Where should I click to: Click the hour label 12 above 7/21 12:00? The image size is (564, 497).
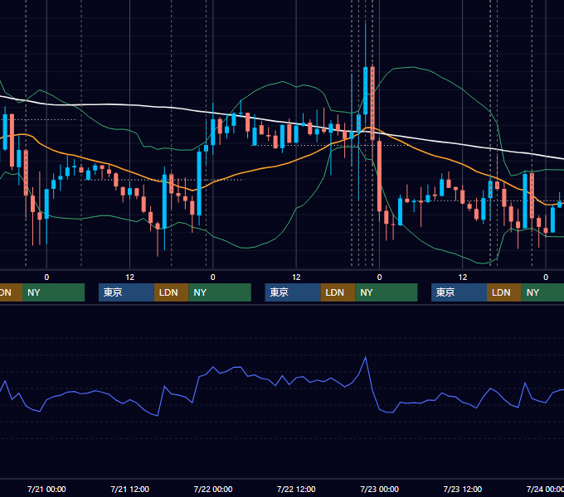click(x=130, y=277)
